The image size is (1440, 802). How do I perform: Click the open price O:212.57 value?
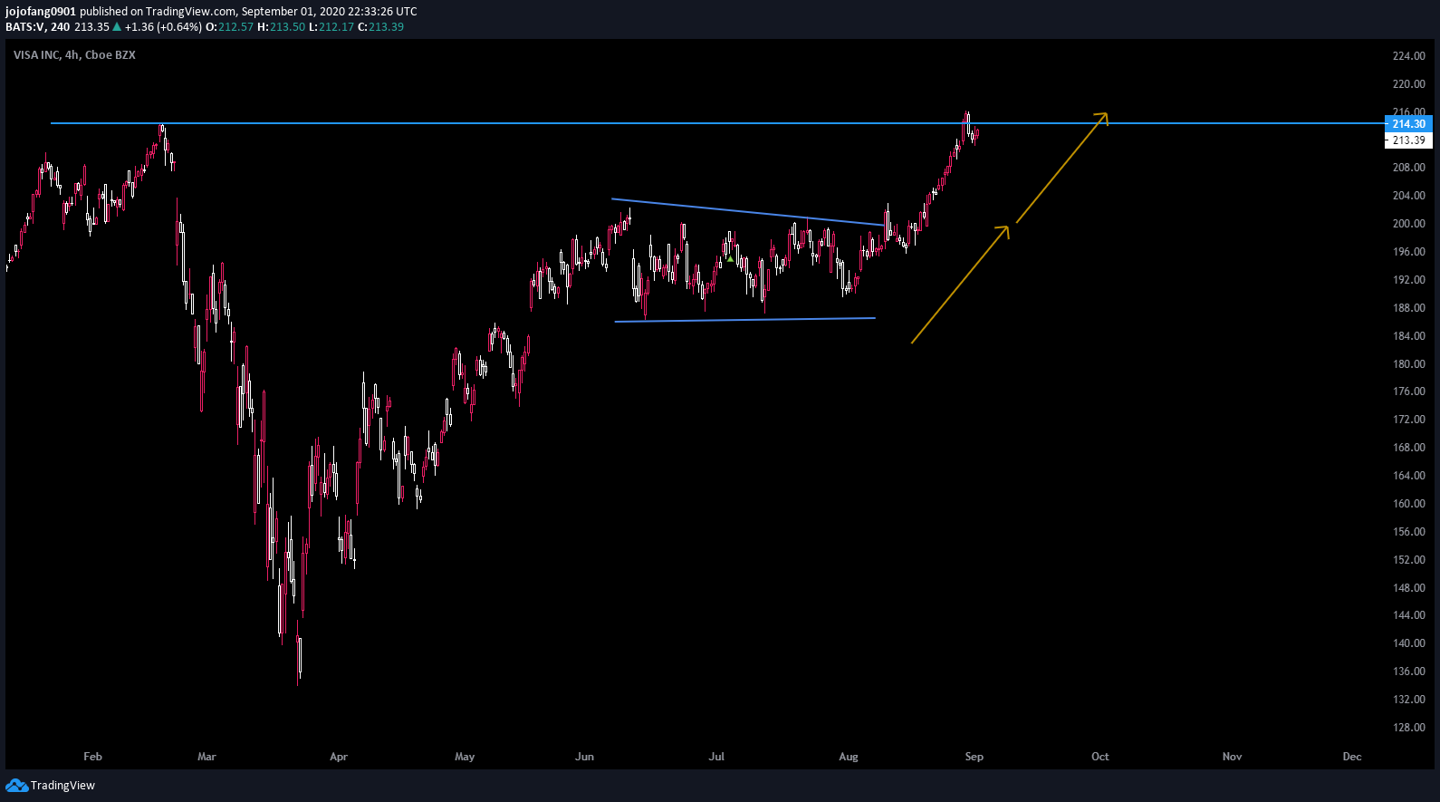click(230, 27)
